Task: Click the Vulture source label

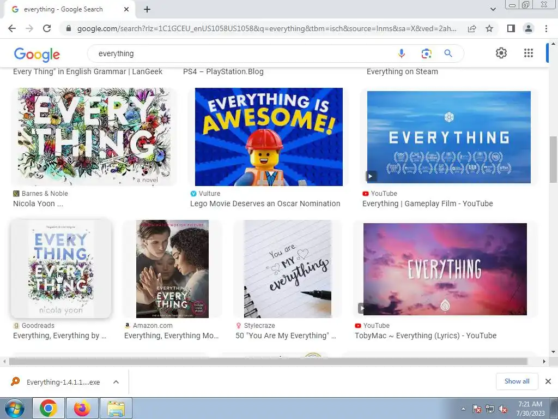Action: (x=209, y=194)
